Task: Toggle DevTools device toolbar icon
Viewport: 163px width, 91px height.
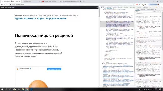Action: pos(104,7)
